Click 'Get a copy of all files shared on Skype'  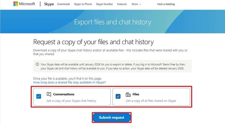click(x=151, y=101)
